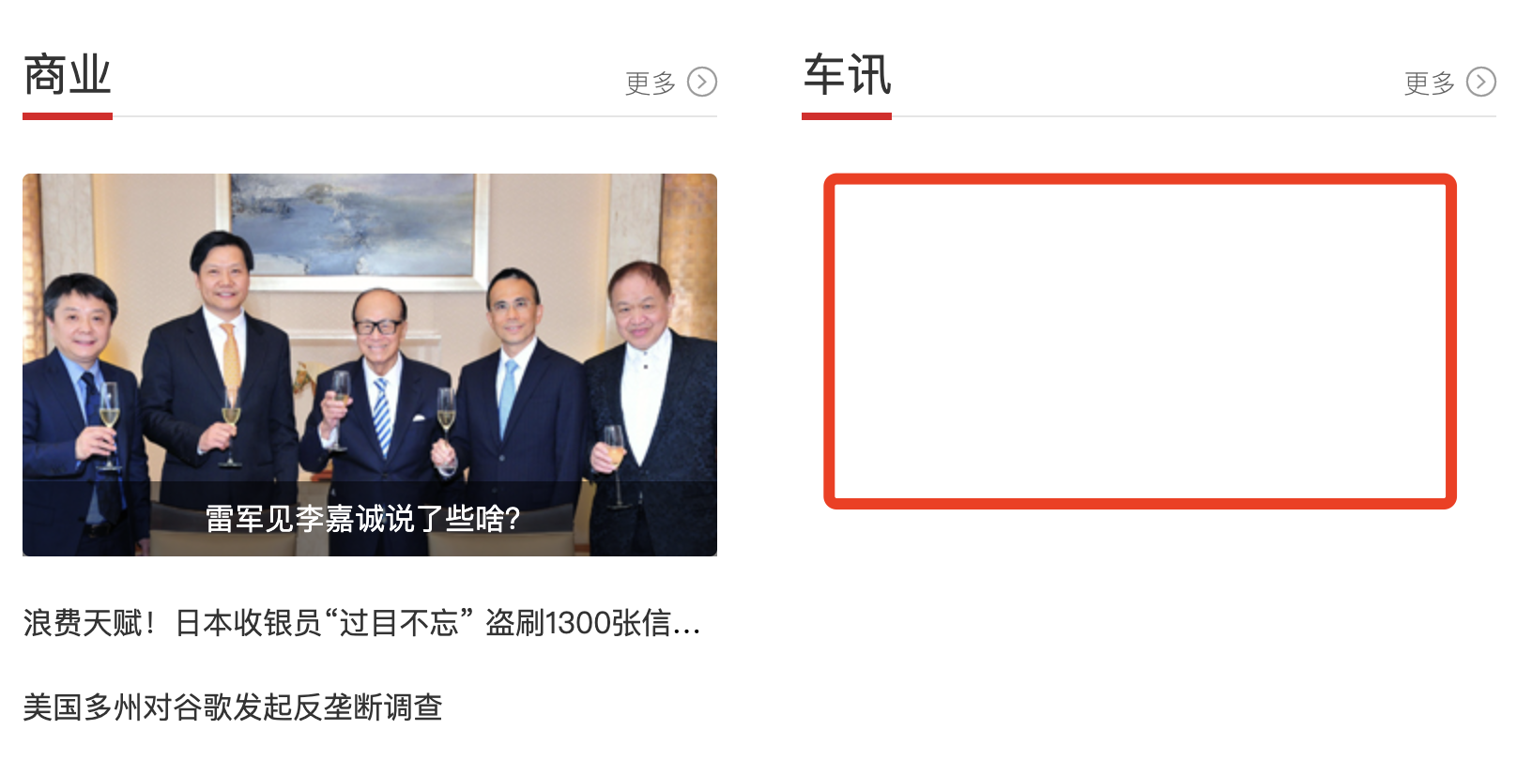Click the red underline beneath 车讯
Image resolution: width=1532 pixels, height=760 pixels.
coord(847,116)
